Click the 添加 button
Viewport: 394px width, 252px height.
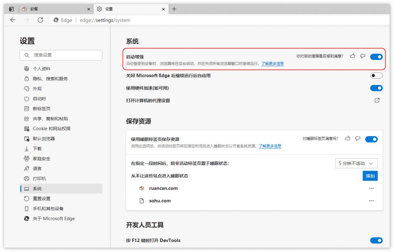tap(370, 176)
